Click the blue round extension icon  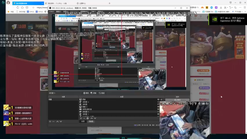click(211, 7)
